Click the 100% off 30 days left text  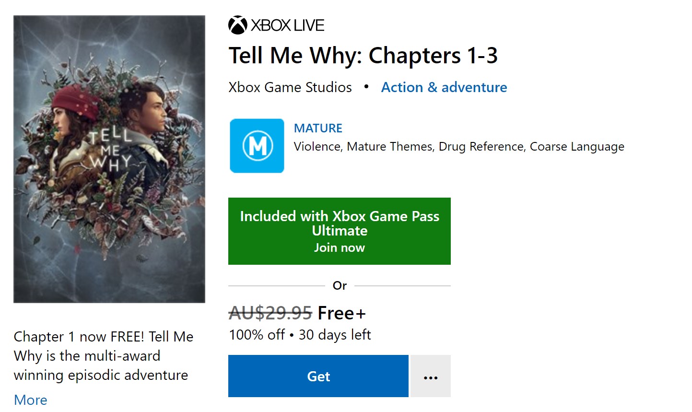[x=300, y=335]
